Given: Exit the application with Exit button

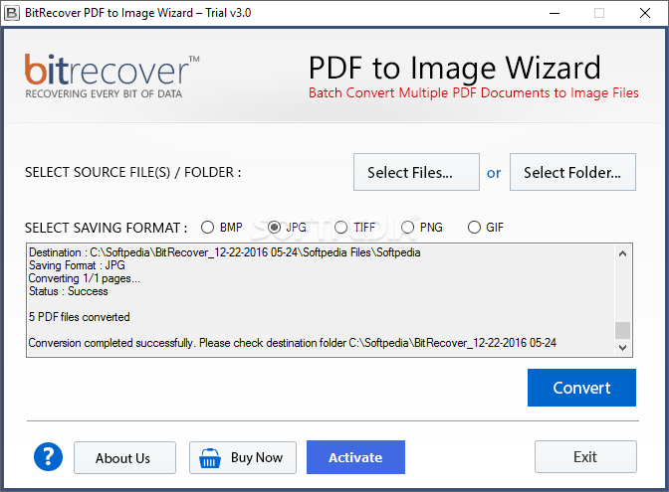Looking at the screenshot, I should (585, 456).
